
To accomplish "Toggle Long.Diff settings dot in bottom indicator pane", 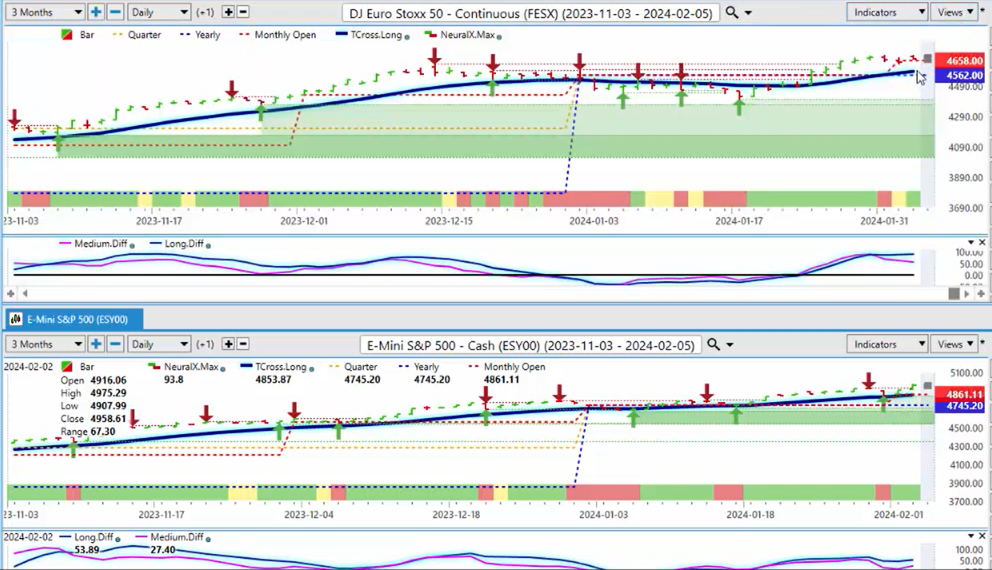I will (117, 539).
